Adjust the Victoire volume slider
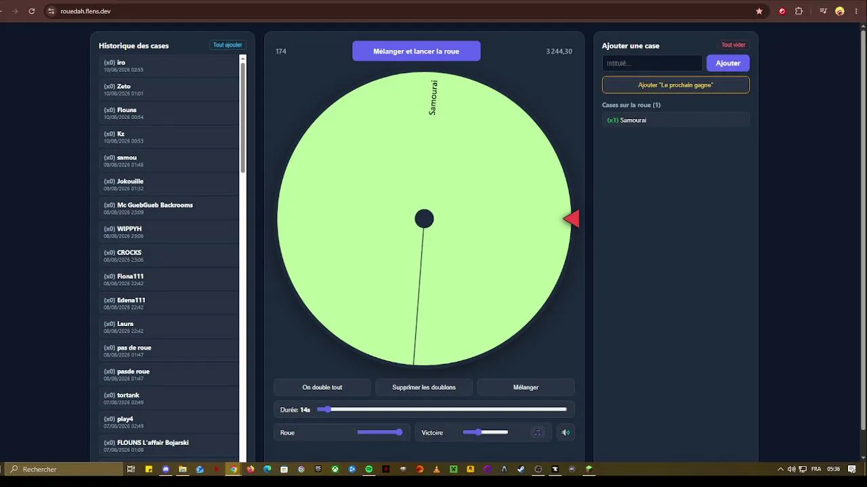 tap(486, 432)
